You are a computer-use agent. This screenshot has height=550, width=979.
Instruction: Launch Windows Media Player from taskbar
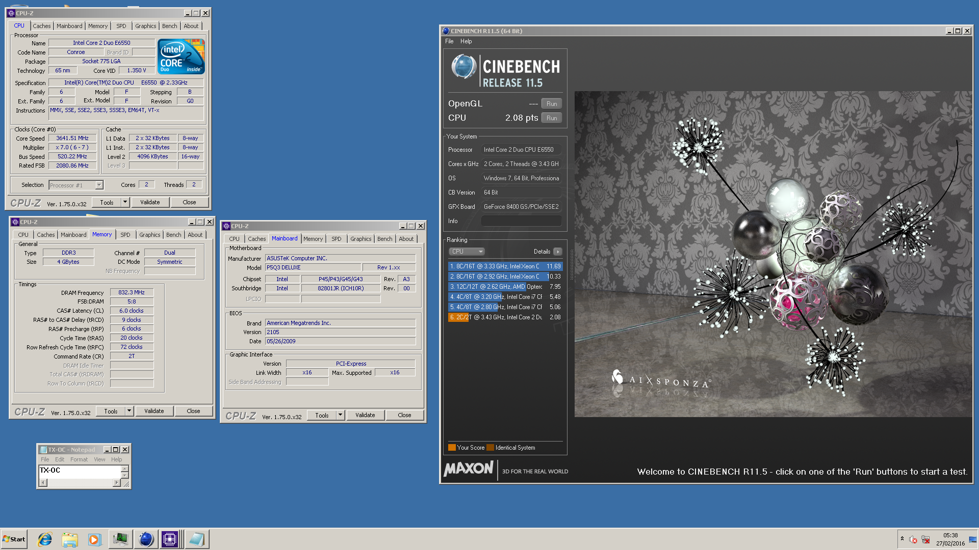(95, 539)
